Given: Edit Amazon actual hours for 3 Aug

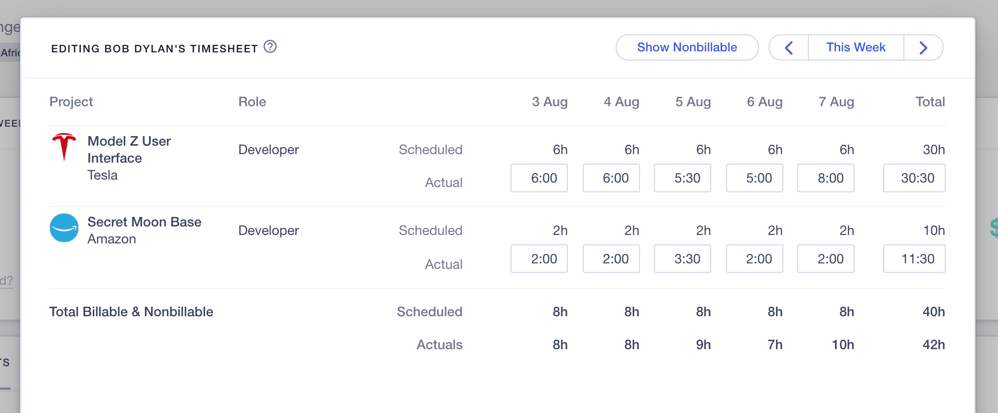Looking at the screenshot, I should click(539, 259).
